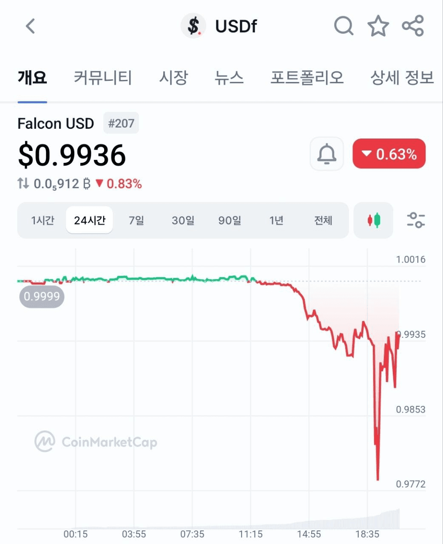This screenshot has width=443, height=544.
Task: Switch to the 시장 tab
Action: [x=173, y=77]
